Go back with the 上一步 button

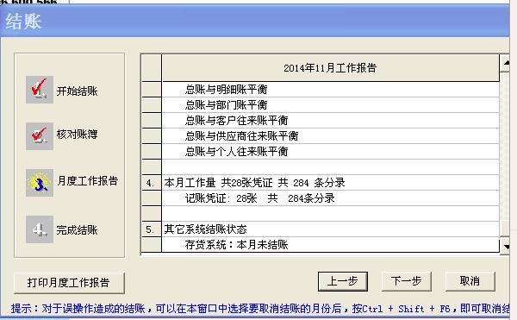(x=343, y=281)
